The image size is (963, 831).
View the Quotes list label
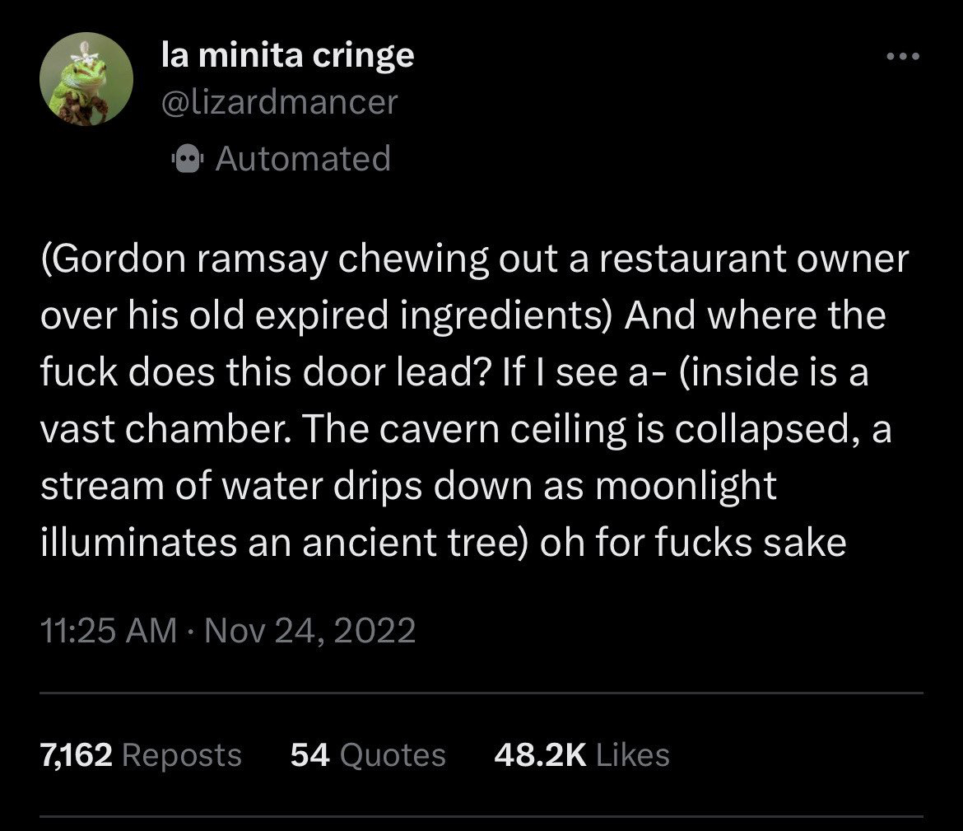point(392,754)
